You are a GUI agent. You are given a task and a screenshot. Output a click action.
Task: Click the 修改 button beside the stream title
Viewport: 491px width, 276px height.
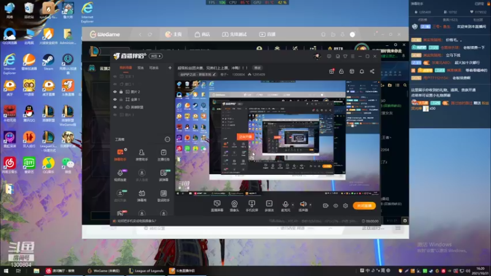(257, 68)
